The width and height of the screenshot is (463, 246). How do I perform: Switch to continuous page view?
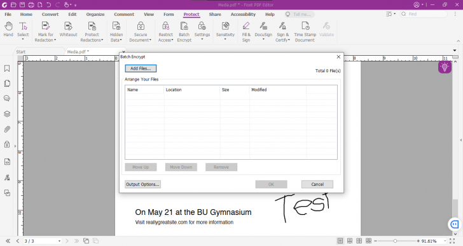tap(350, 241)
